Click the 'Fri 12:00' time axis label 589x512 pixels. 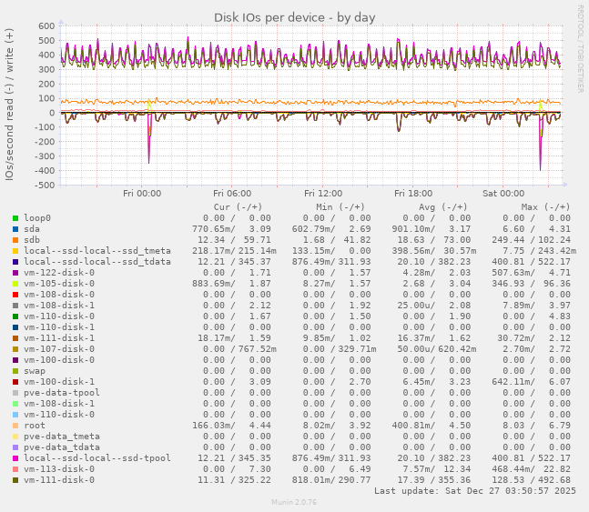tap(323, 194)
